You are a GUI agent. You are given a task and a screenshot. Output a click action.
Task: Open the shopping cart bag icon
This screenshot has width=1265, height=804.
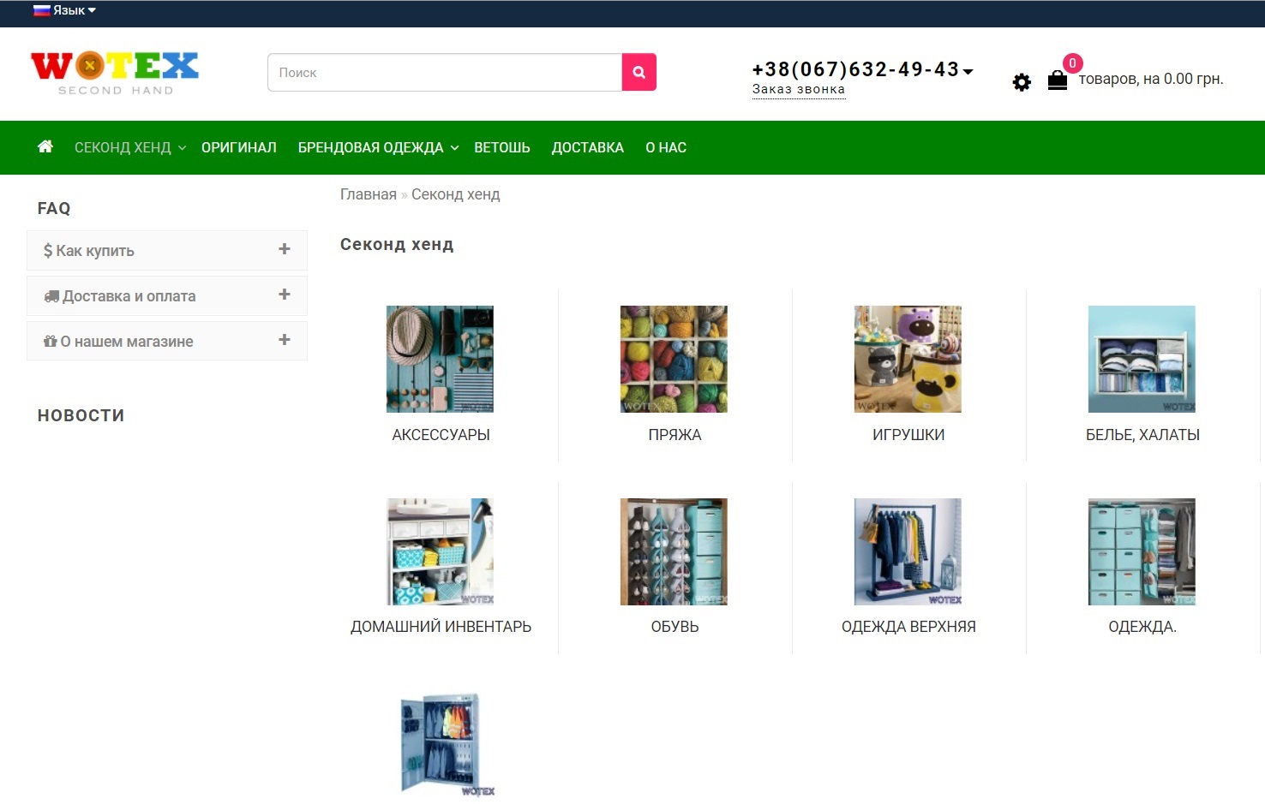click(x=1057, y=80)
